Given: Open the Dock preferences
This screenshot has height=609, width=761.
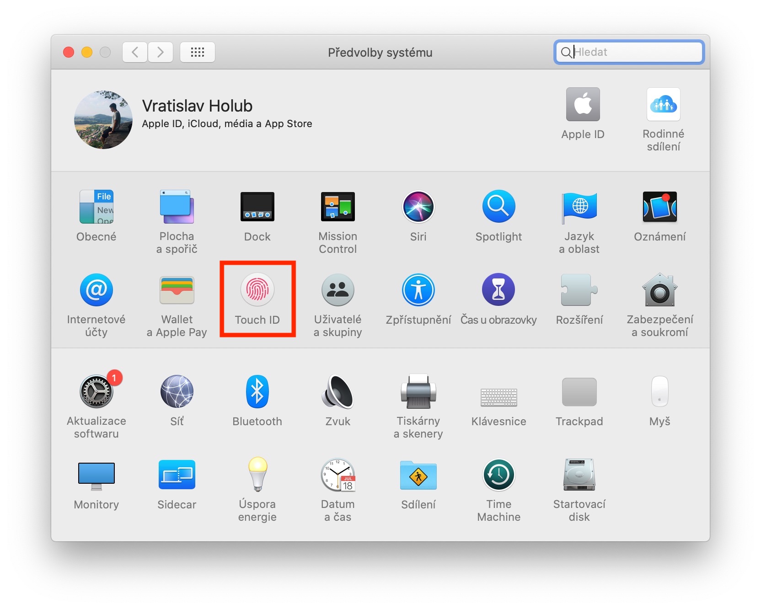Looking at the screenshot, I should [x=257, y=207].
